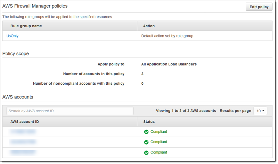Open the Results per page dropdown
278x164 pixels.
[260, 111]
